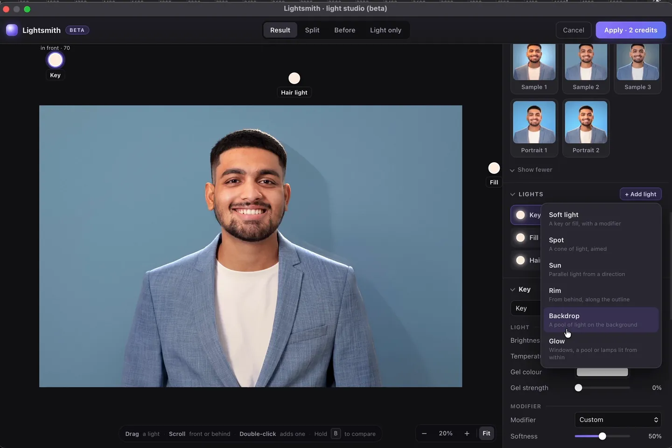
Task: Click the Key light swatch in Lights list
Action: pyautogui.click(x=520, y=215)
